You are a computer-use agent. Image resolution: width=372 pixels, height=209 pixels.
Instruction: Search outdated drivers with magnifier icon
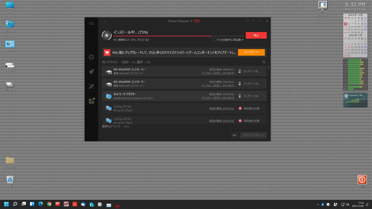tap(264, 62)
